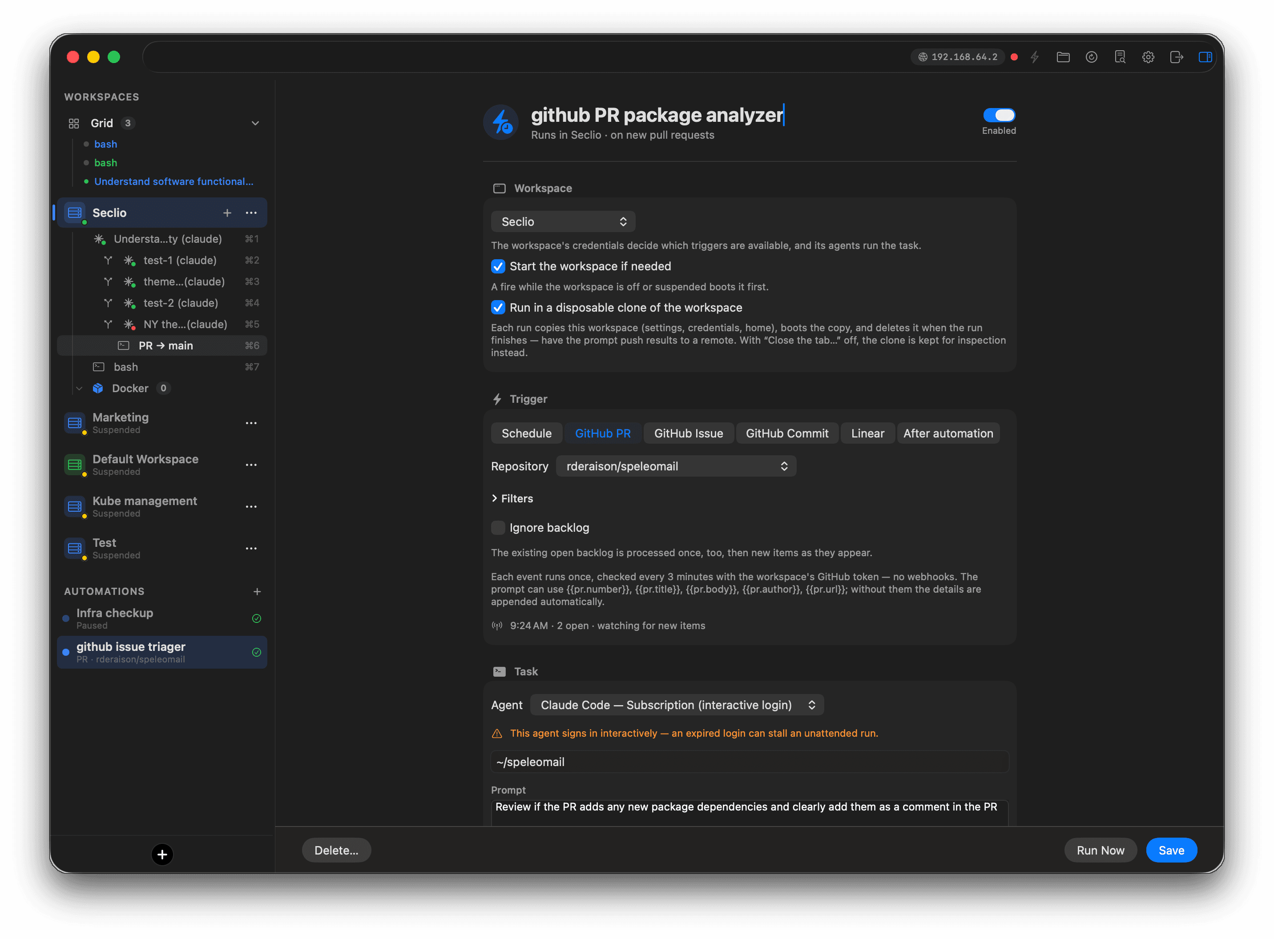
Task: Click into the Prompt text area
Action: [750, 813]
